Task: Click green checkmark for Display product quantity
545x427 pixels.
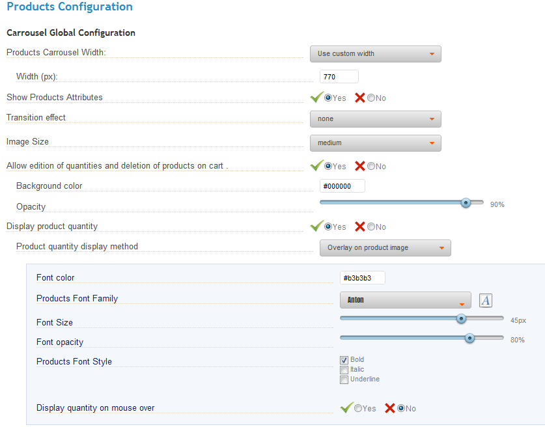Action: coord(317,227)
